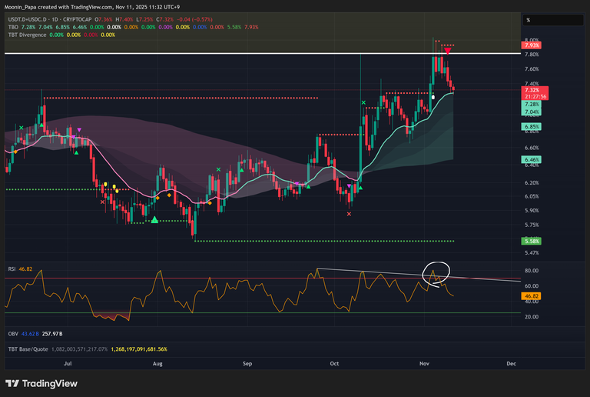The height and width of the screenshot is (397, 590).
Task: Click the large green up-triangle in early August
Action: point(155,220)
